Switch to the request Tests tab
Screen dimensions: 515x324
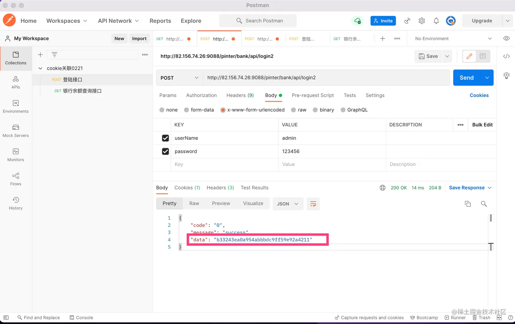pos(350,95)
